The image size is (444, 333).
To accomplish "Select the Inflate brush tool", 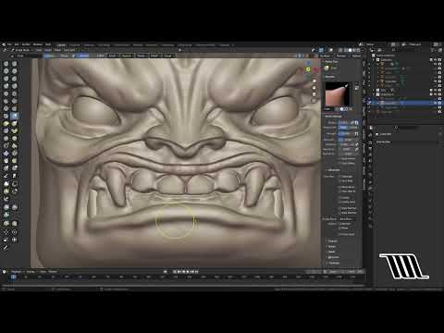I will click(x=6, y=86).
